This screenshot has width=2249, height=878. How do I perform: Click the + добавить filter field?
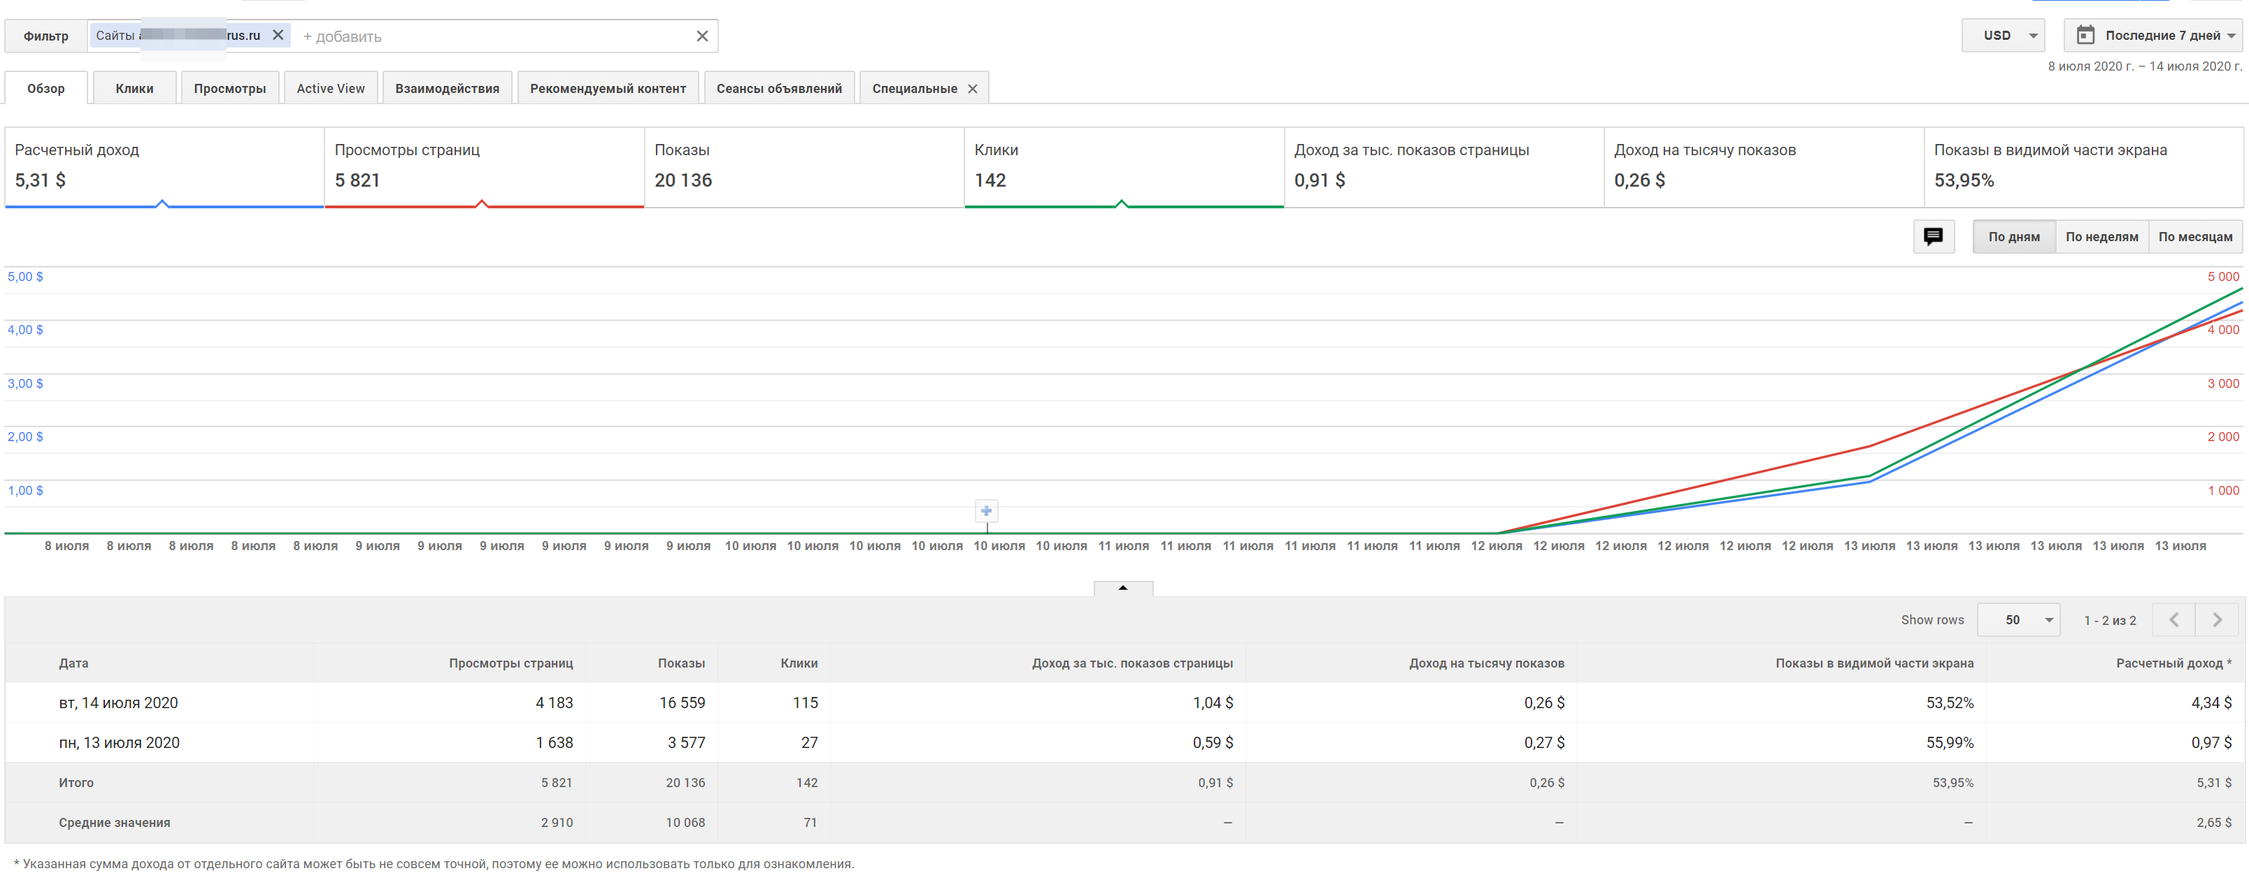pyautogui.click(x=489, y=36)
